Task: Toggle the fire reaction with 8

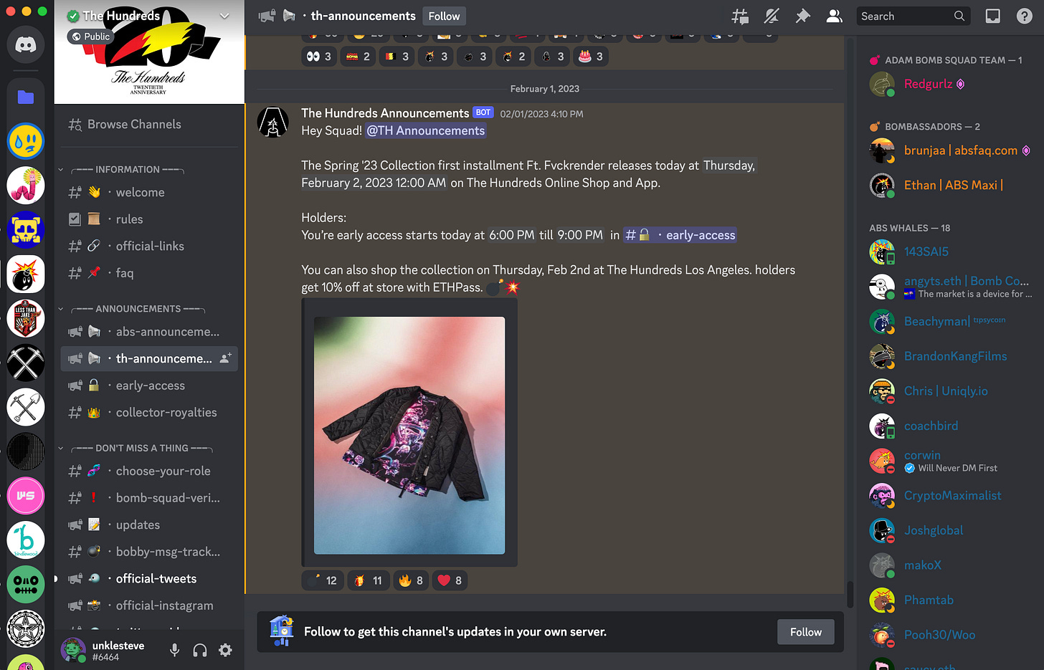Action: [411, 580]
